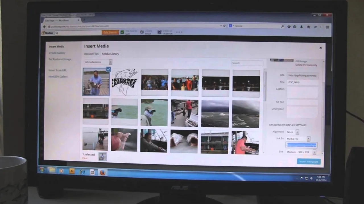Open the Norton Access Vault icon
The image size is (364, 204).
(142, 32)
